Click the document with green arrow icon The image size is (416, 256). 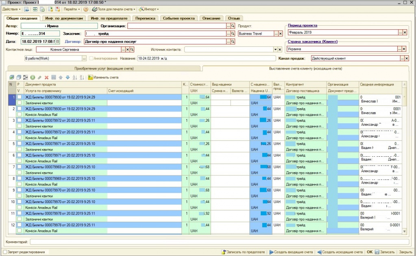click(x=50, y=9)
